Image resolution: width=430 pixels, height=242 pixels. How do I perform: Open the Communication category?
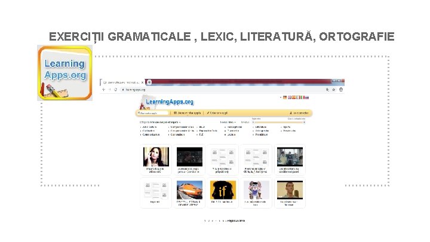151,134
